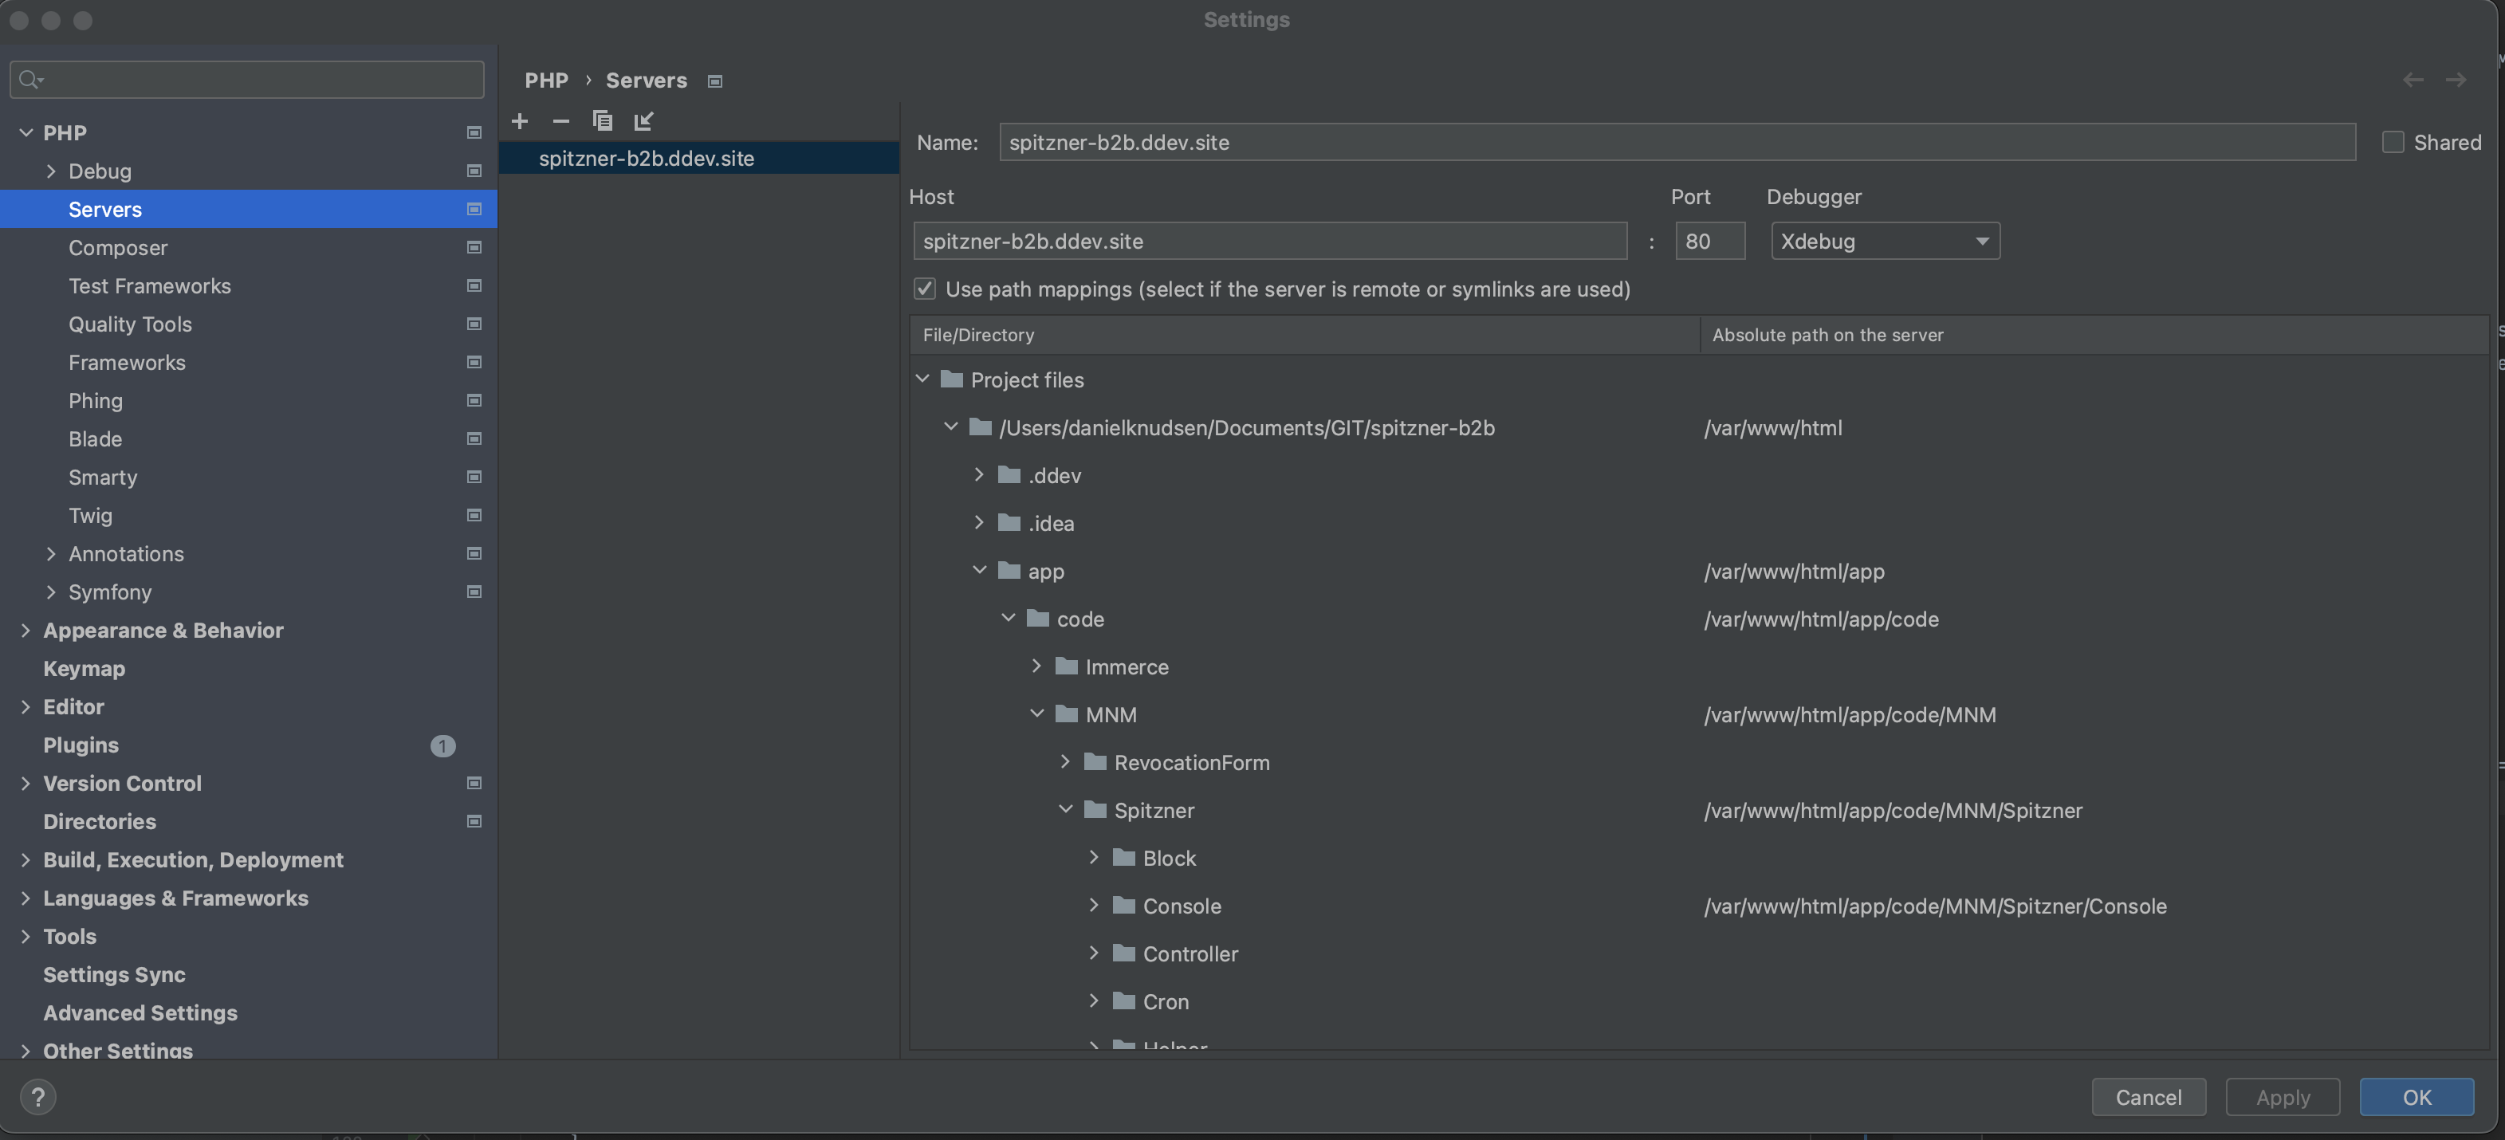Select Composer settings page
Image resolution: width=2505 pixels, height=1140 pixels.
[118, 248]
